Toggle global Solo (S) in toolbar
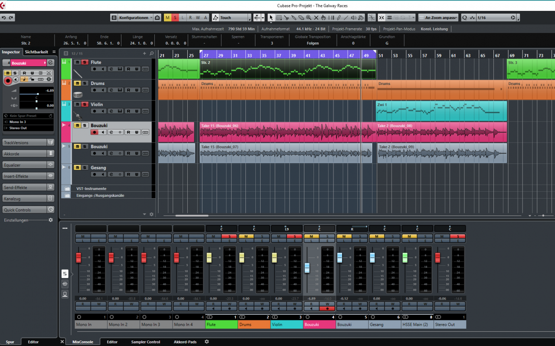The height and width of the screenshot is (346, 555). tap(175, 18)
